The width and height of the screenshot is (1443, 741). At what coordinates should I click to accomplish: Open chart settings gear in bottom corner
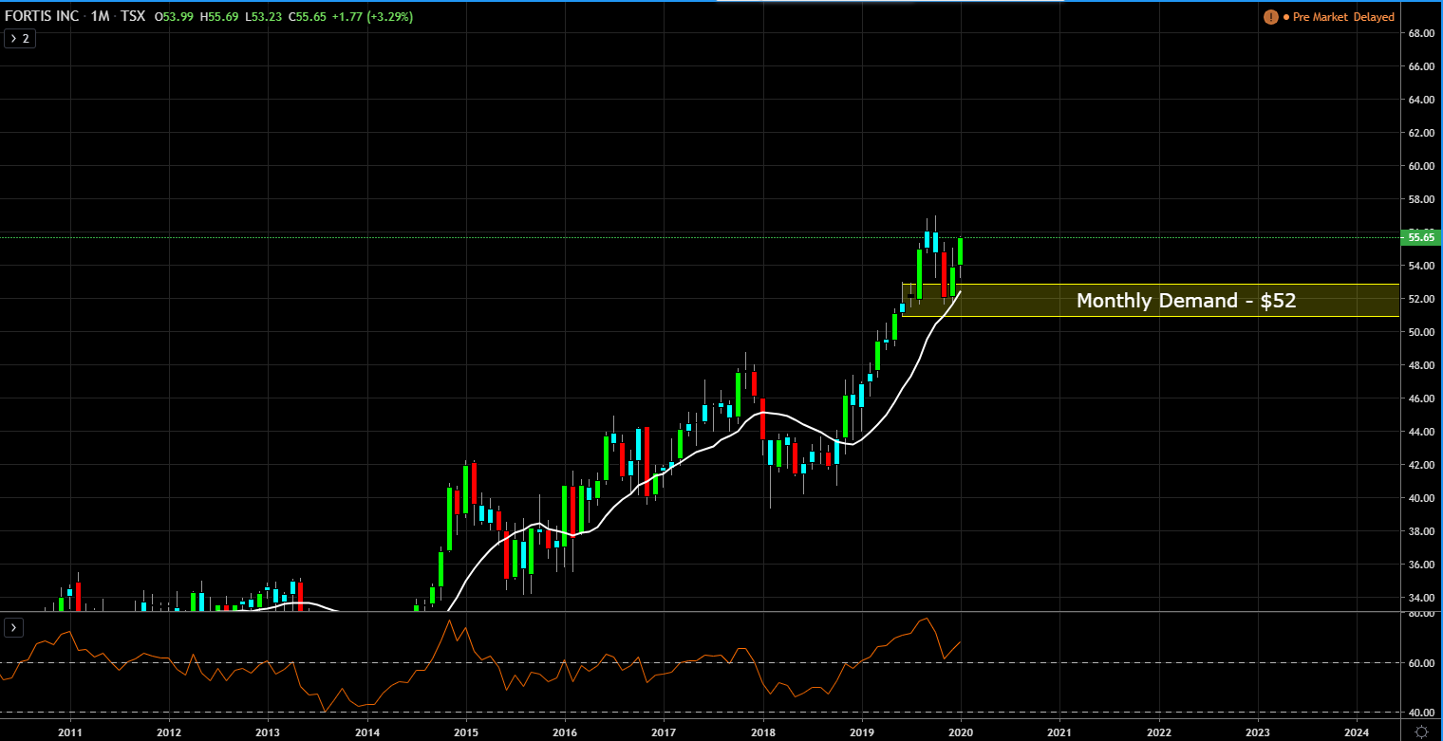[x=1421, y=732]
